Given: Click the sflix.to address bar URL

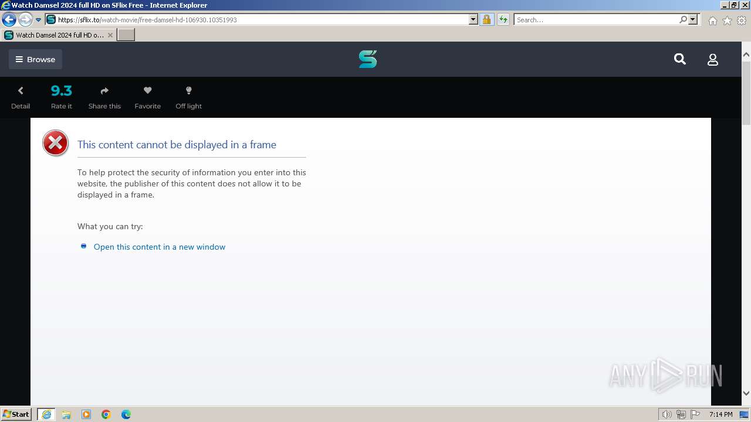Looking at the screenshot, I should pos(147,20).
